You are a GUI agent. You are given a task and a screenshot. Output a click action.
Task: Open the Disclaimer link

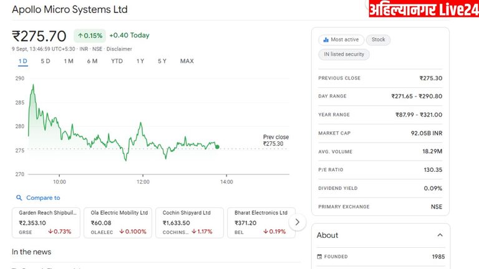[119, 49]
